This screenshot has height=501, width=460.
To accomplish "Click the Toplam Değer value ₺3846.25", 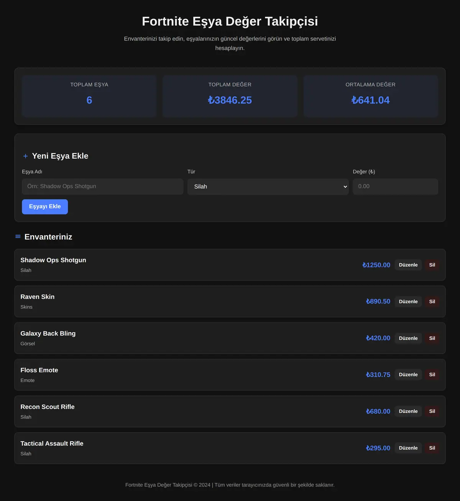I will click(x=230, y=100).
